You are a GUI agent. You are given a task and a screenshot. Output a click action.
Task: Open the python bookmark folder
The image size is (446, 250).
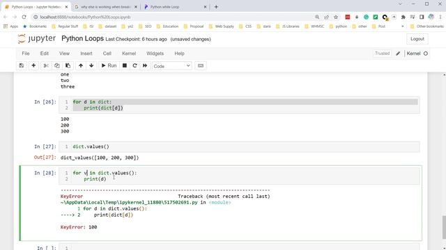338,26
